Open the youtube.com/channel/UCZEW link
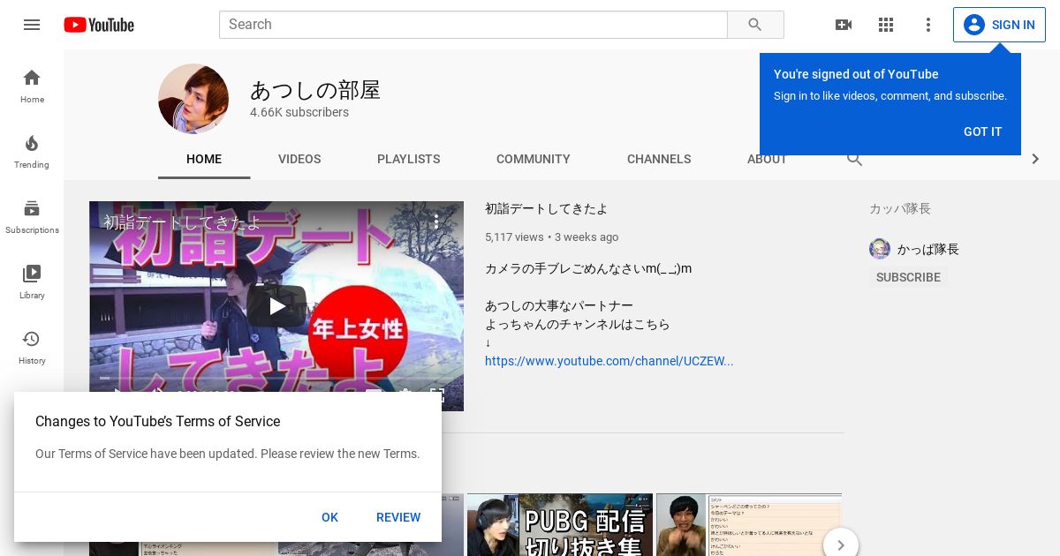The width and height of the screenshot is (1060, 556). (x=609, y=361)
